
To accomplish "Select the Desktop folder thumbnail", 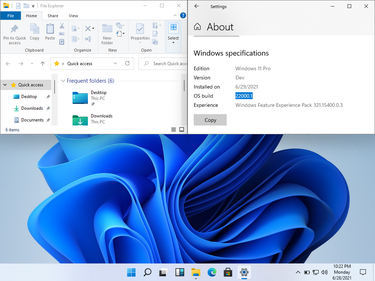I will pyautogui.click(x=80, y=98).
